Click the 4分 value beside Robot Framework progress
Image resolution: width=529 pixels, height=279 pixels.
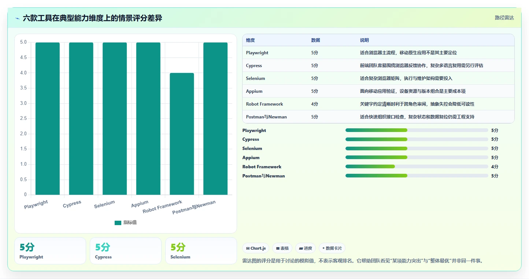pos(495,167)
